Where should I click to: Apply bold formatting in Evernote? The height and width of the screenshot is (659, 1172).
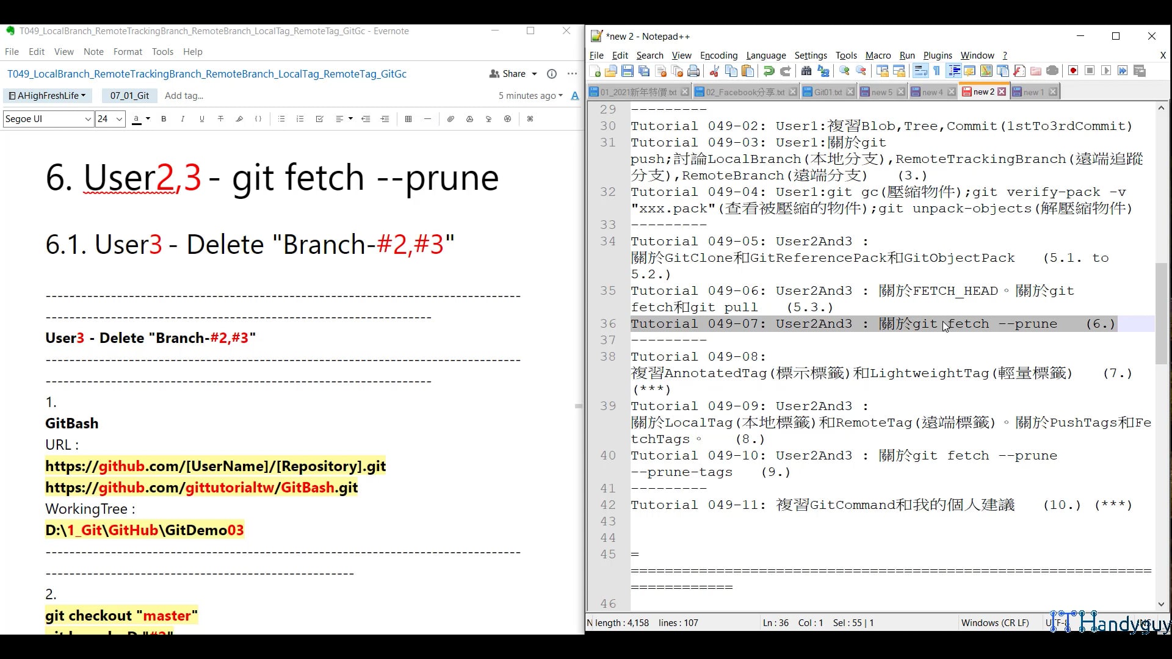(163, 119)
